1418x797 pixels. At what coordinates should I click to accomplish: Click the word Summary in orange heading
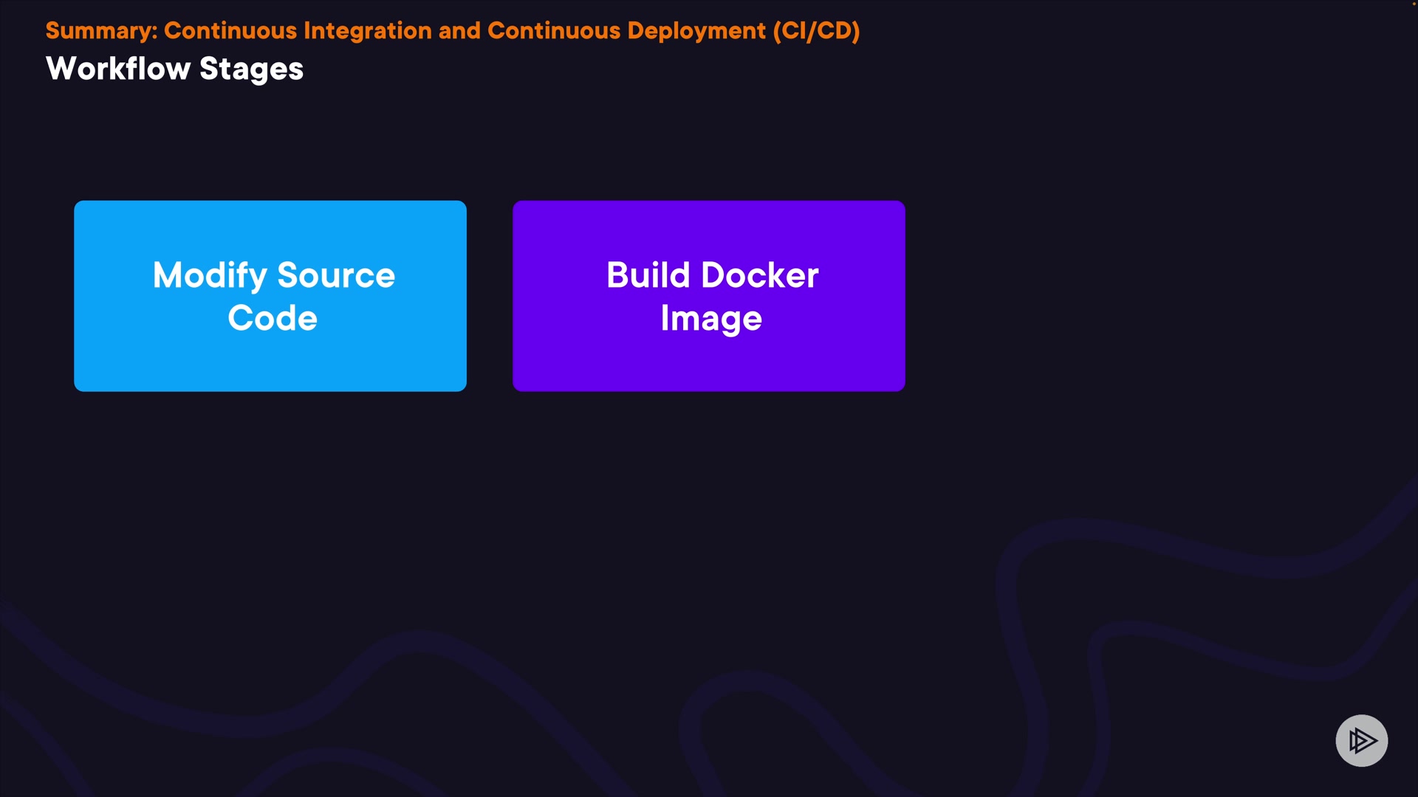coord(100,30)
